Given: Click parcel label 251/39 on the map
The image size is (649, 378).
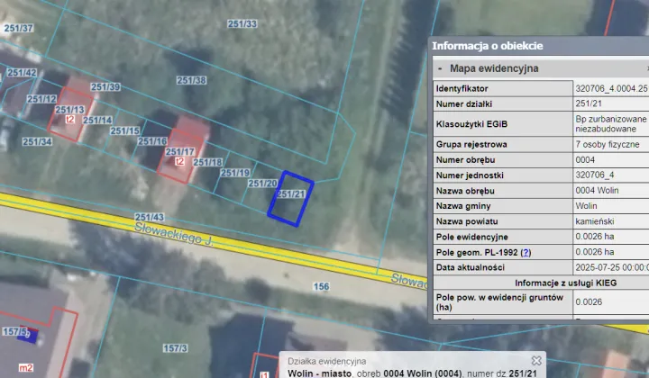Looking at the screenshot, I should [105, 86].
